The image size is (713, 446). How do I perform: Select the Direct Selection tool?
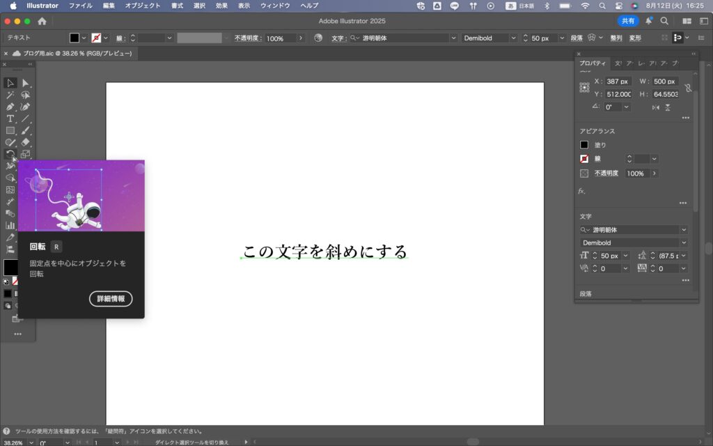[x=26, y=83]
